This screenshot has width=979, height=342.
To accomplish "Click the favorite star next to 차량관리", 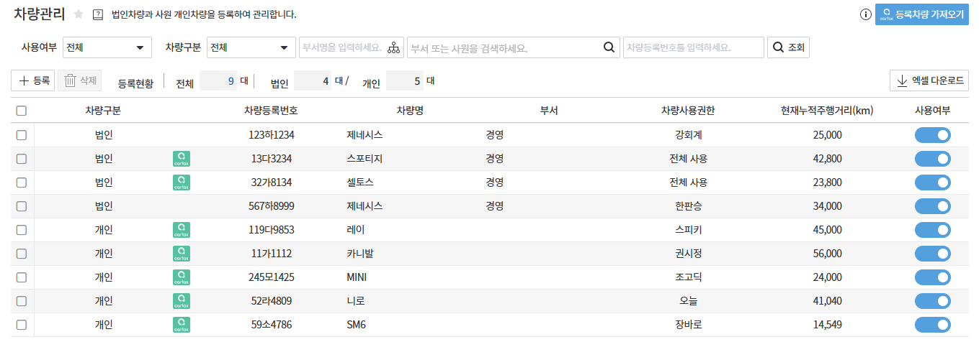I will 79,14.
